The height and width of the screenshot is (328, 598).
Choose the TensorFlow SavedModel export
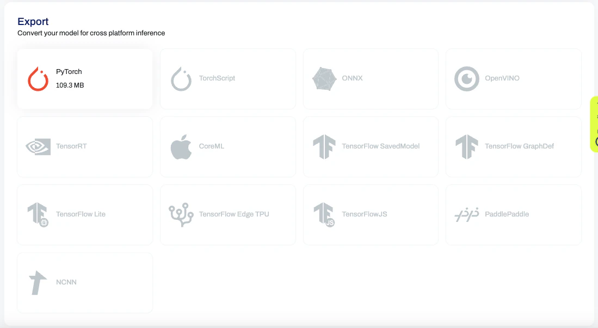click(371, 147)
